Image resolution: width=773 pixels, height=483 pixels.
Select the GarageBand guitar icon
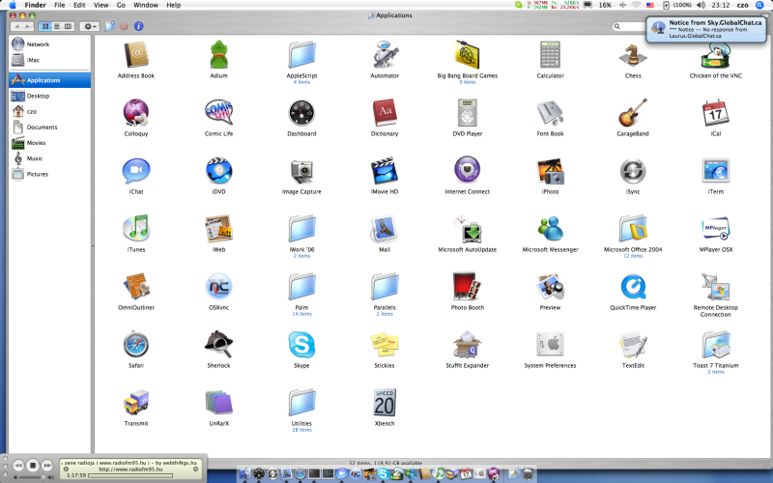[633, 112]
